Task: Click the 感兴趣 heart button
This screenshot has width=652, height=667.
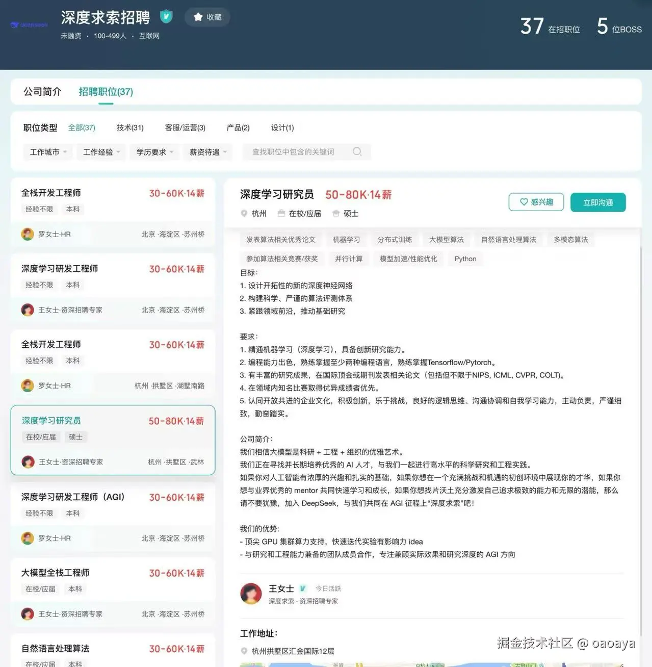Action: tap(536, 202)
